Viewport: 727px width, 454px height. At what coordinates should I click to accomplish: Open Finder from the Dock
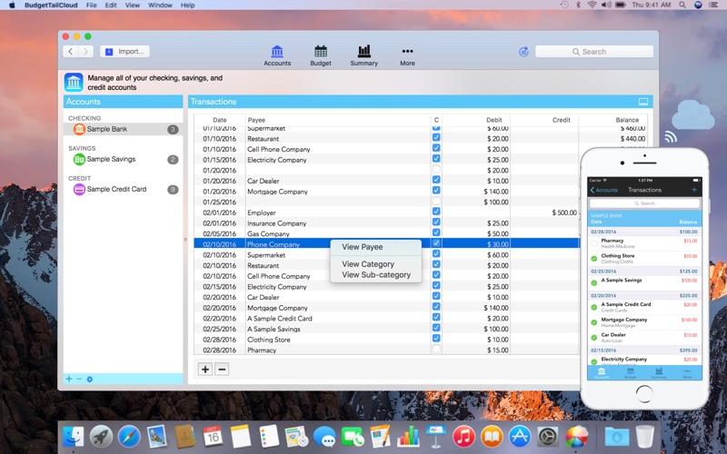pyautogui.click(x=74, y=437)
